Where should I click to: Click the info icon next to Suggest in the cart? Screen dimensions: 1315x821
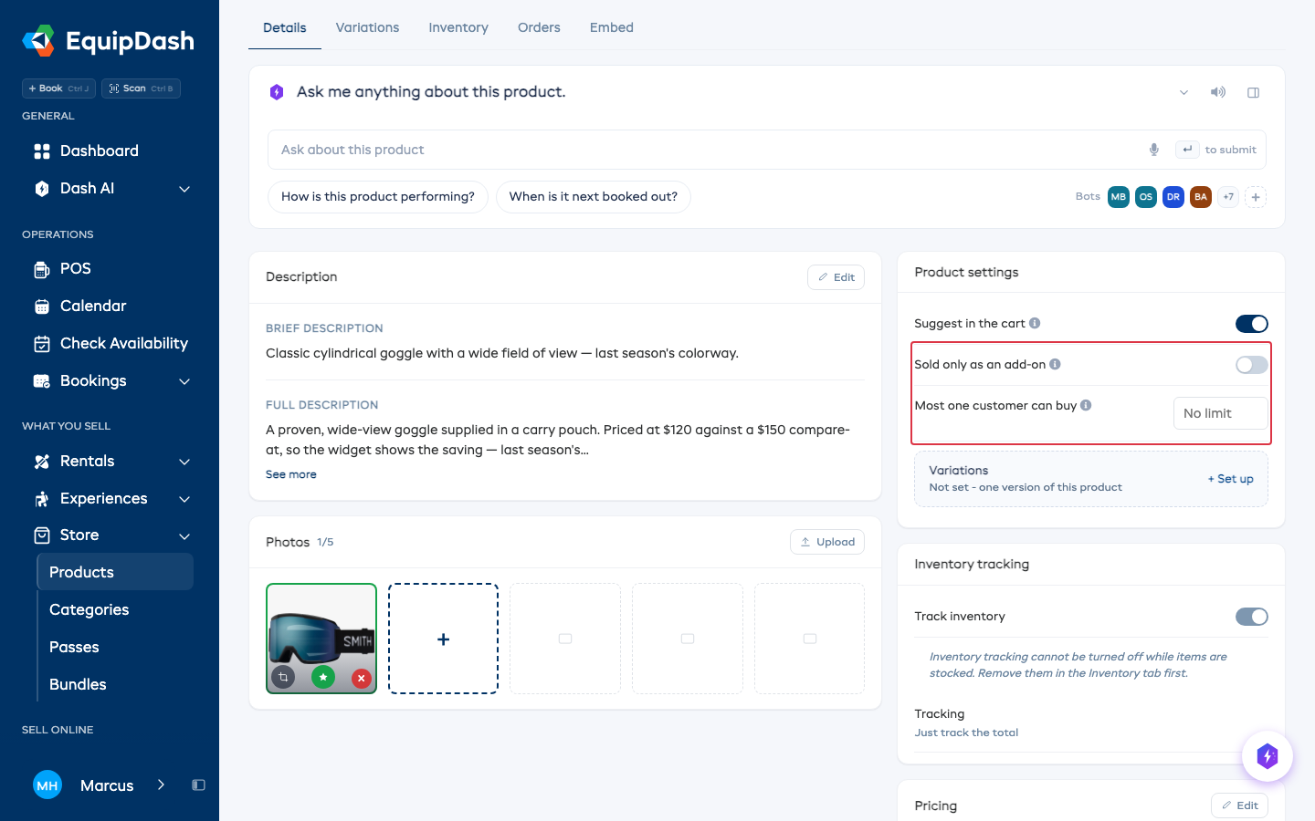1035,323
